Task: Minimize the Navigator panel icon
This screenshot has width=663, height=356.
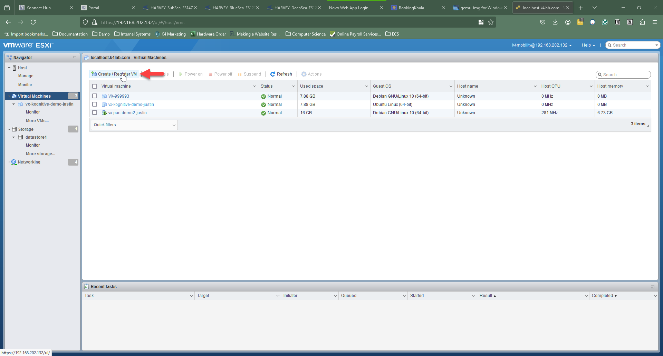Action: click(x=75, y=58)
